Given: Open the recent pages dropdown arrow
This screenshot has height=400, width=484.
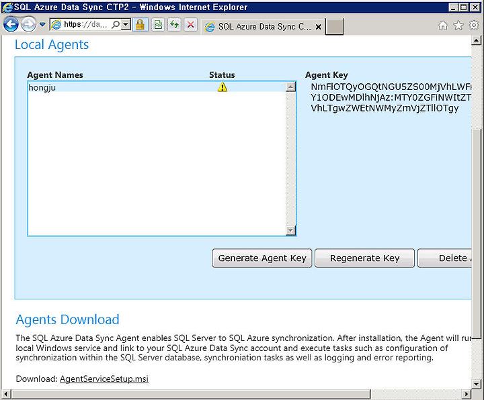Looking at the screenshot, I should (x=42, y=24).
